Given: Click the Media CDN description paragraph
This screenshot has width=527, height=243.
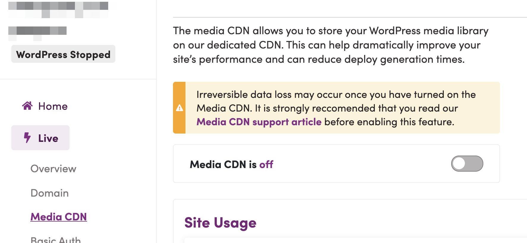Looking at the screenshot, I should pyautogui.click(x=331, y=45).
